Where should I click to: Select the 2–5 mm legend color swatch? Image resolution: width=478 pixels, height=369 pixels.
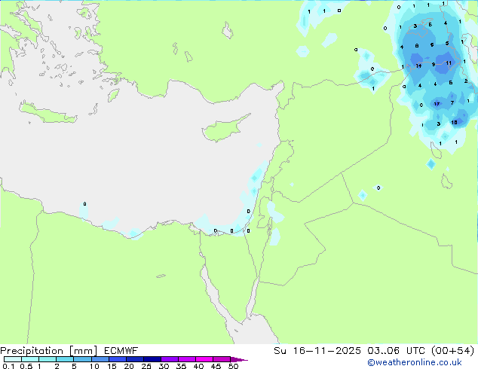(65, 359)
